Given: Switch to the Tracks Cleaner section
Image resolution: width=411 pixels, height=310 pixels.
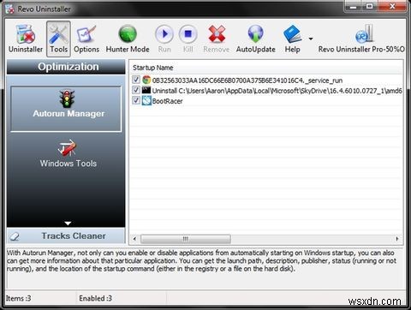Looking at the screenshot, I should coord(66,235).
